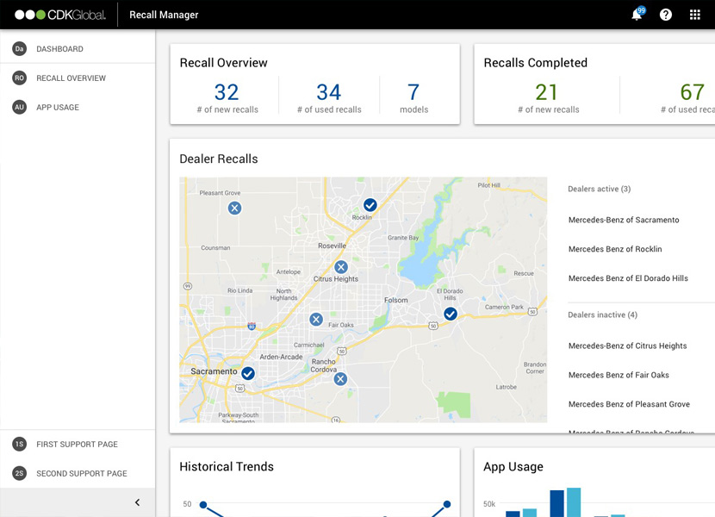This screenshot has height=517, width=715.
Task: Click the Dealers active (3) heading
Action: click(x=600, y=189)
